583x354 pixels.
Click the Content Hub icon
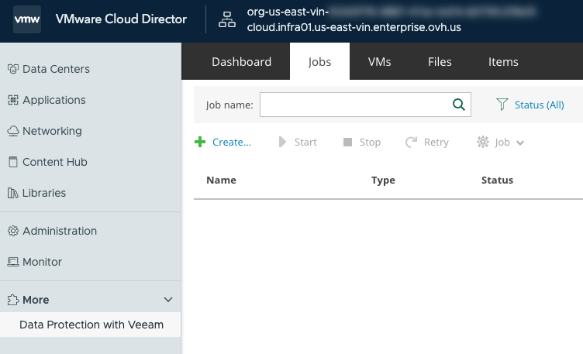click(x=13, y=162)
